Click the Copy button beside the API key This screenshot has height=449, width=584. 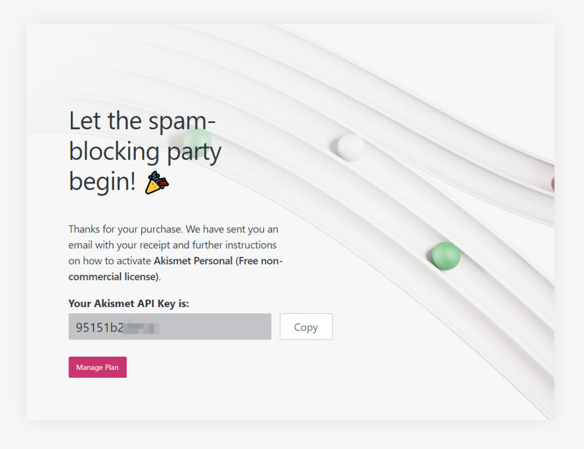[x=306, y=327]
